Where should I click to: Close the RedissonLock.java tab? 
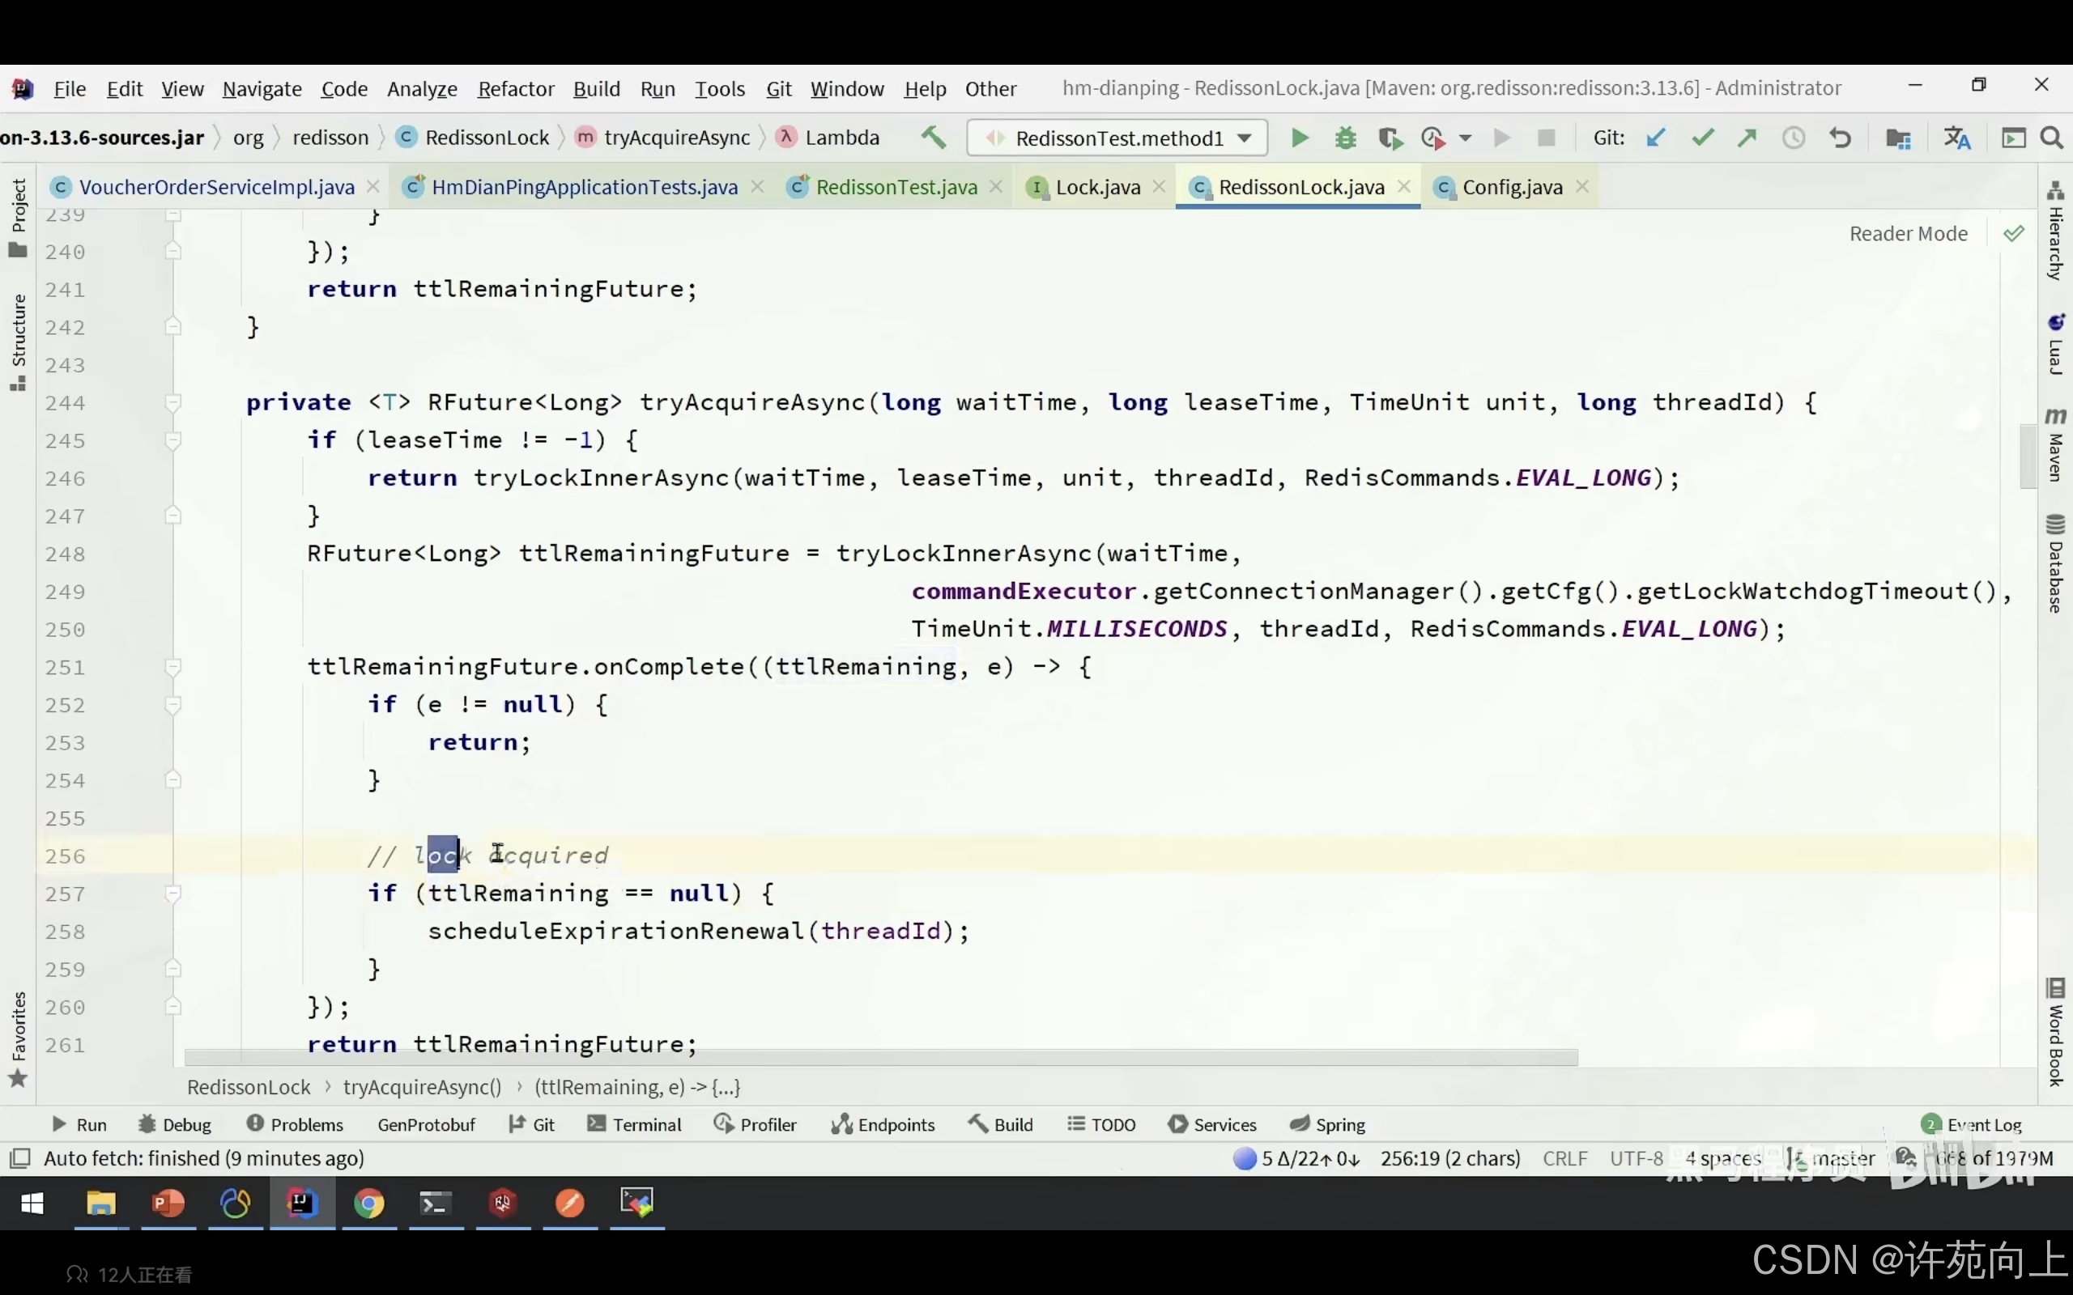pyautogui.click(x=1404, y=186)
